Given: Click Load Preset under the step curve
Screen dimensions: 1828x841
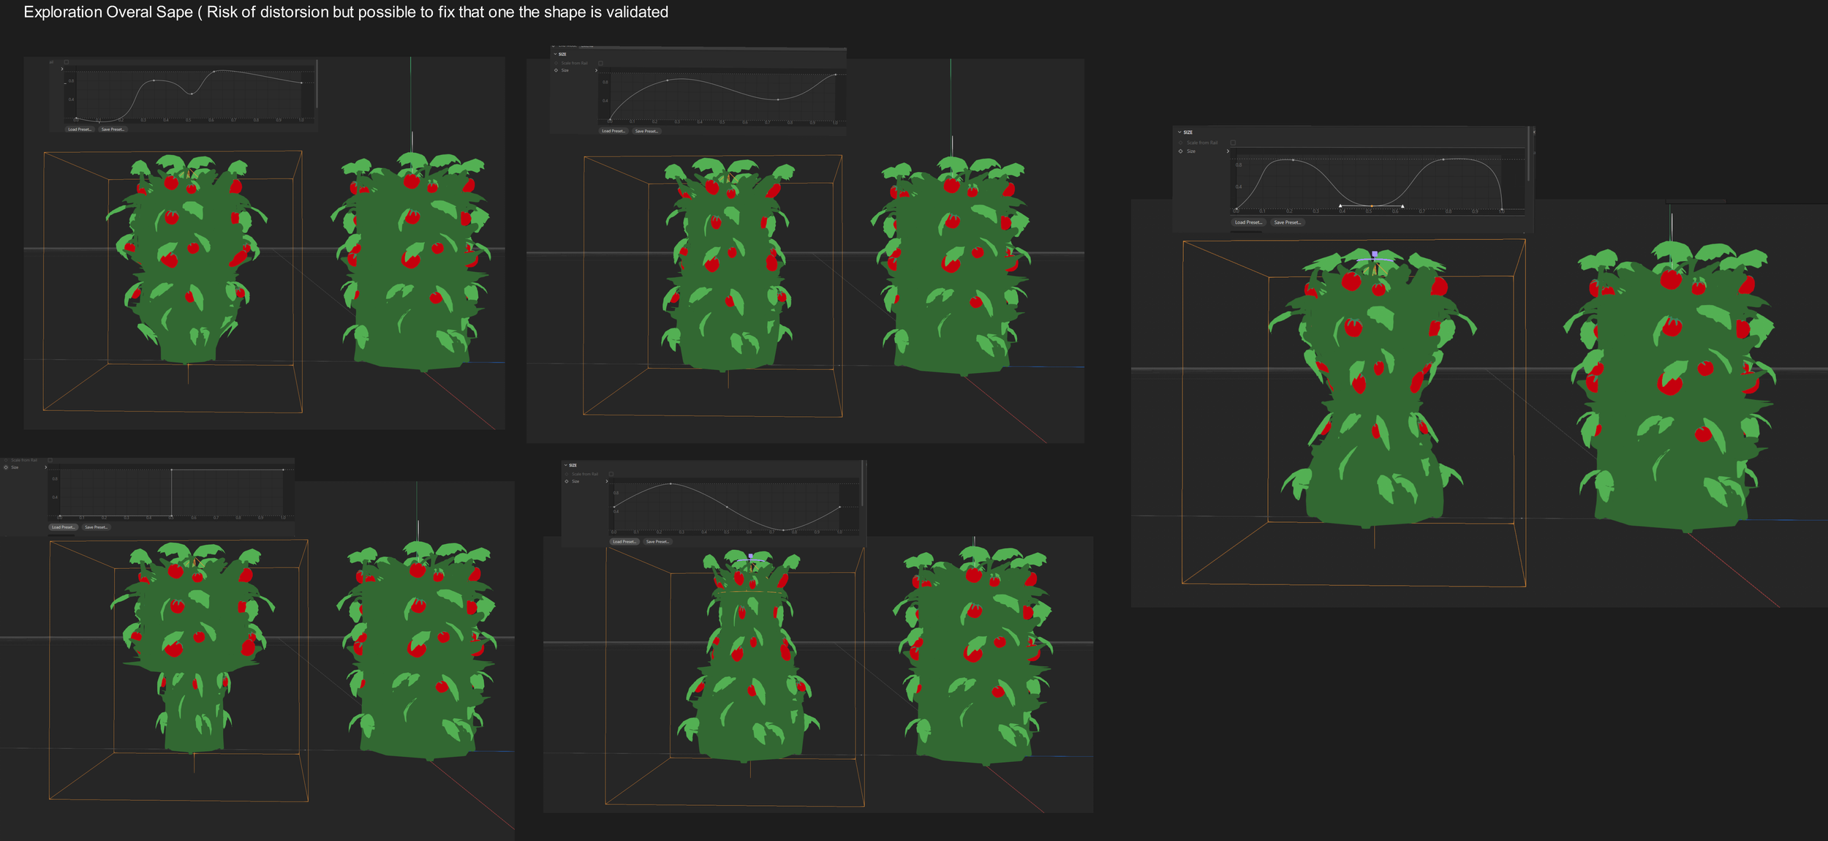Looking at the screenshot, I should pyautogui.click(x=63, y=527).
